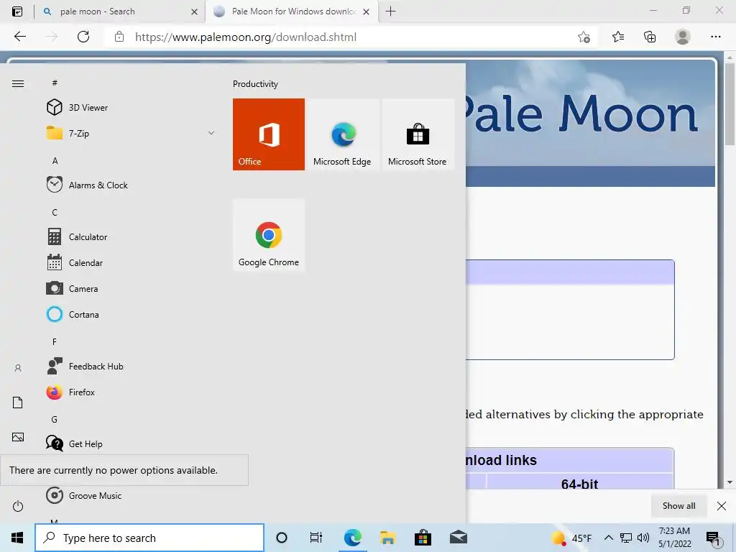Open a new browser tab

tap(390, 11)
